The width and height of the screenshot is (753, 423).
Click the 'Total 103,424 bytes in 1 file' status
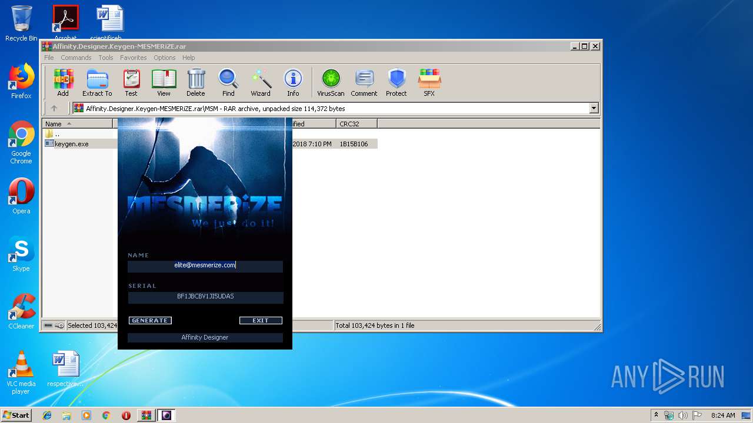[375, 325]
